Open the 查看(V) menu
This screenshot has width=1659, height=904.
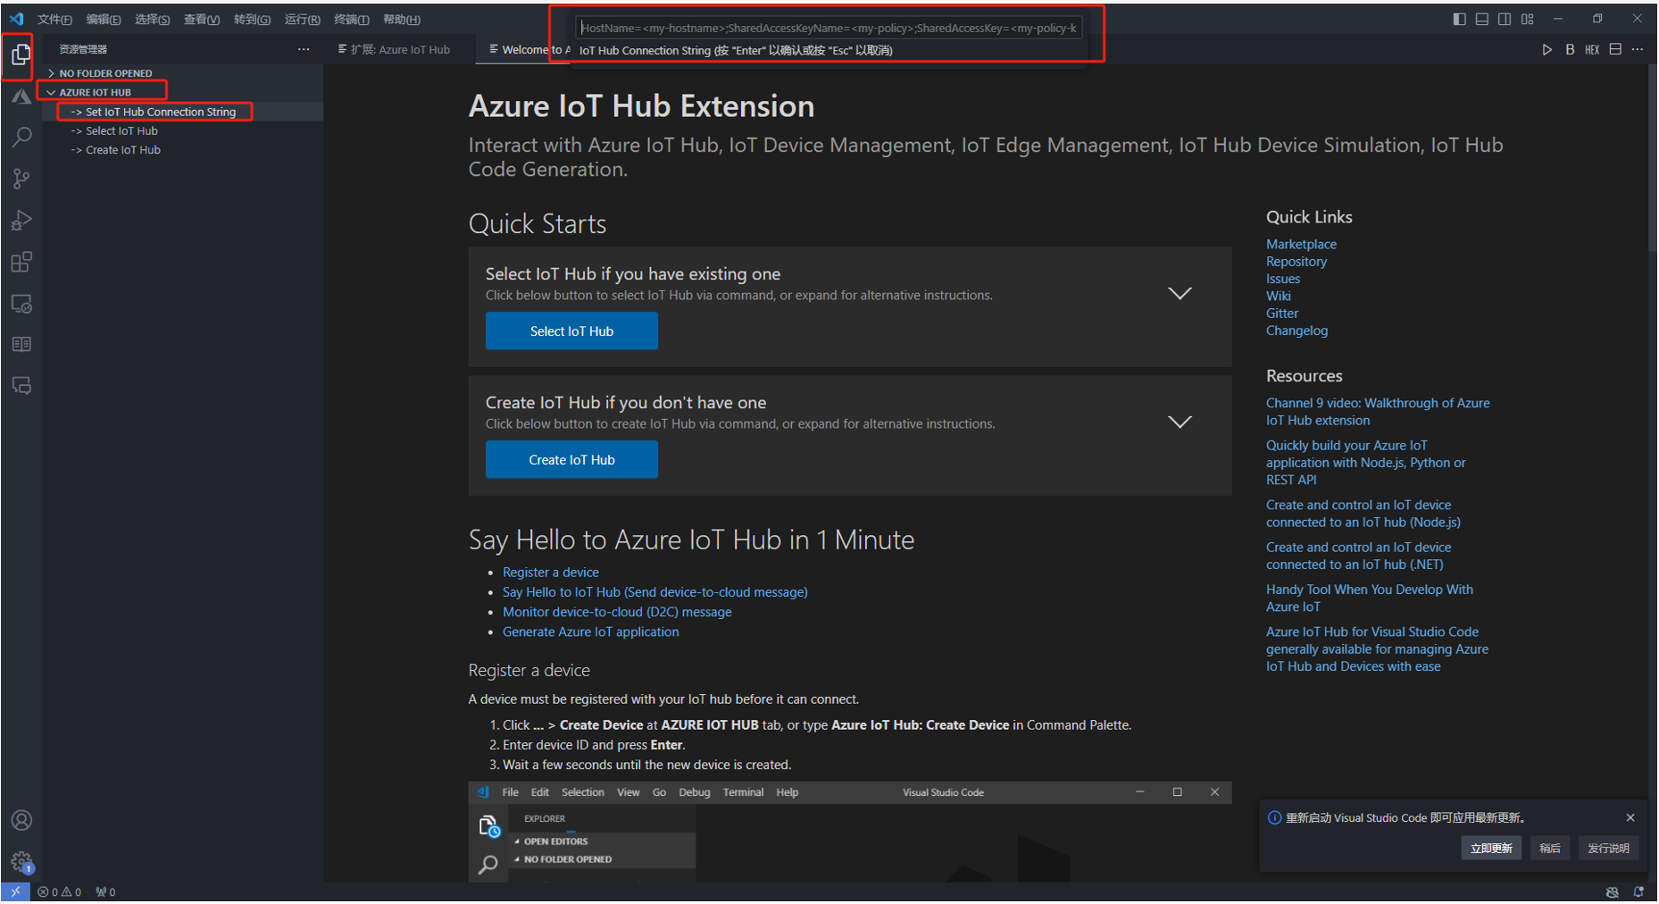(202, 20)
